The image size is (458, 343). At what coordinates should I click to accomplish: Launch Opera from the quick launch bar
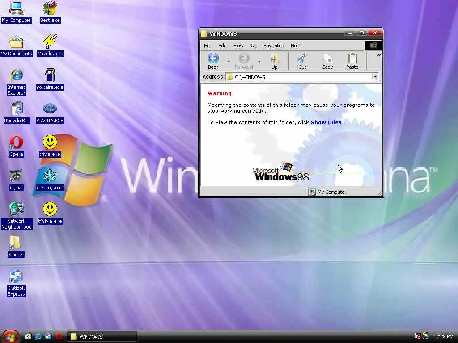point(59,336)
